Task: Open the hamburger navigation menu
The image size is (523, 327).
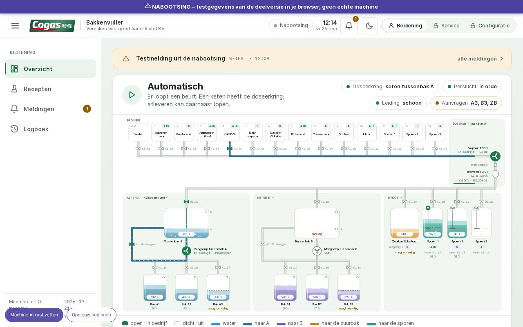Action: (15, 26)
